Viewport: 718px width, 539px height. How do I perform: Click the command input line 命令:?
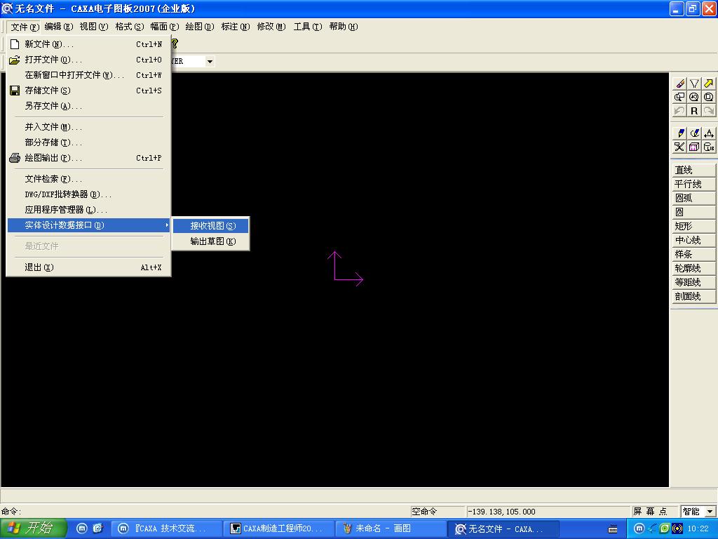tap(205, 512)
